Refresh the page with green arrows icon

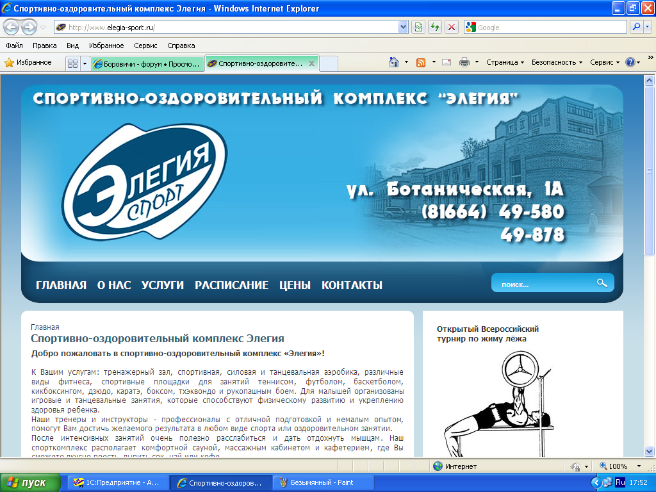coord(435,28)
